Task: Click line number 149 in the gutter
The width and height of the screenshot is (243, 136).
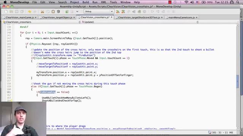Action: coord(8,58)
